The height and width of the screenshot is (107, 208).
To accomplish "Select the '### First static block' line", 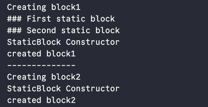I will tap(61, 19).
